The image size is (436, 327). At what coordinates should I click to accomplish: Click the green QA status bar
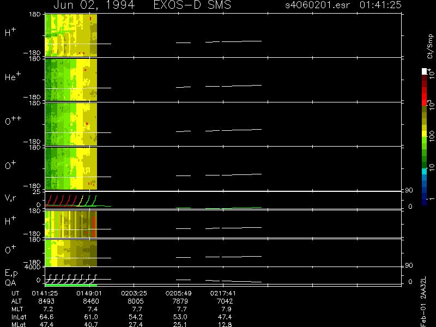(71, 285)
